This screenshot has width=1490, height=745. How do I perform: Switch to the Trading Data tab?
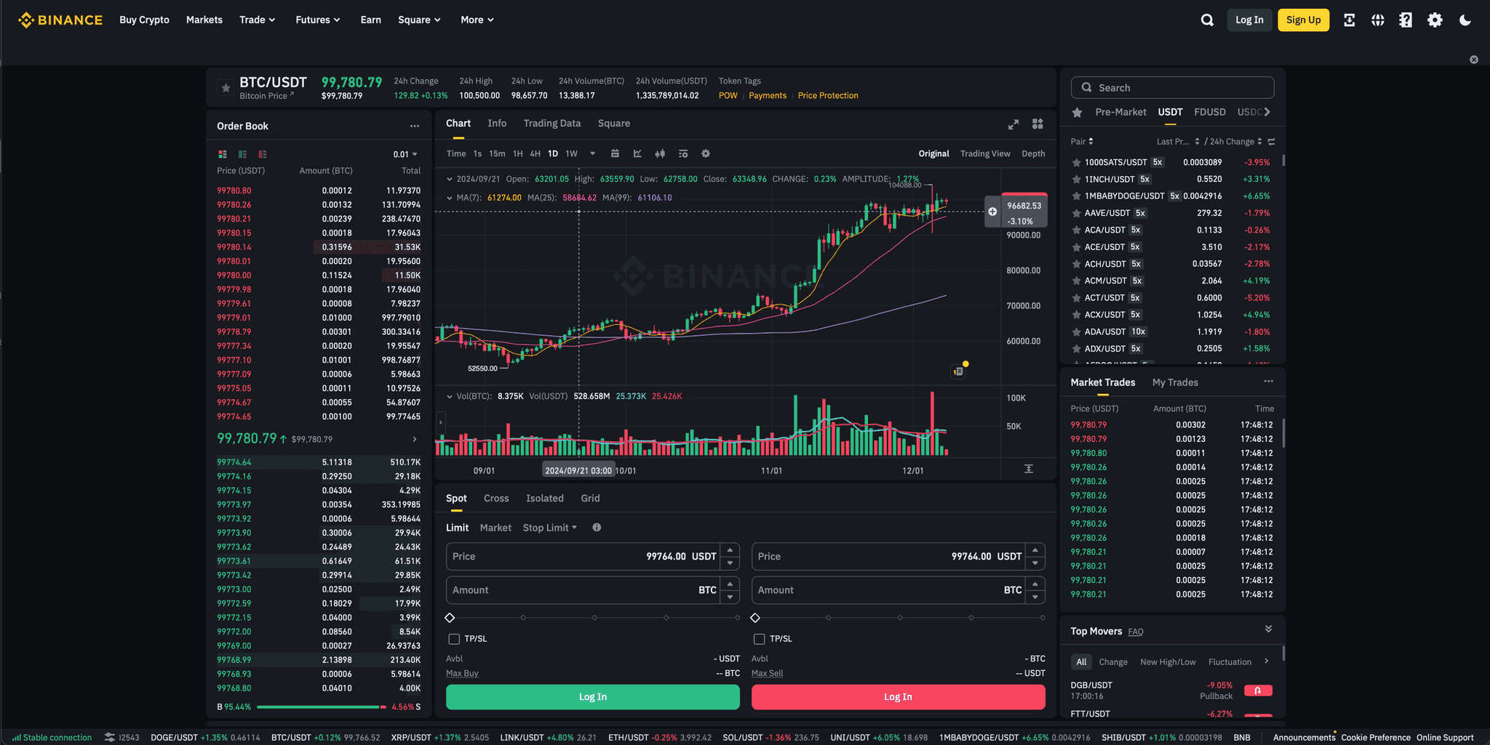point(551,124)
